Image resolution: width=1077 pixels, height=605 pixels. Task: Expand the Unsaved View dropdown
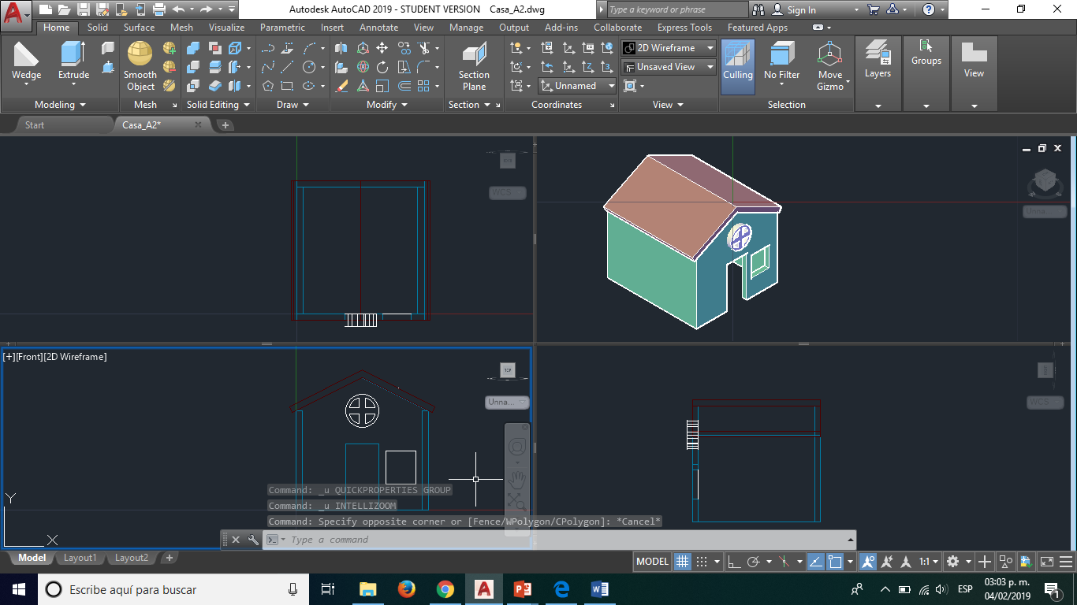click(x=669, y=67)
